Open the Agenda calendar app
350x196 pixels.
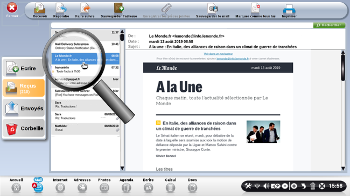tap(127, 185)
